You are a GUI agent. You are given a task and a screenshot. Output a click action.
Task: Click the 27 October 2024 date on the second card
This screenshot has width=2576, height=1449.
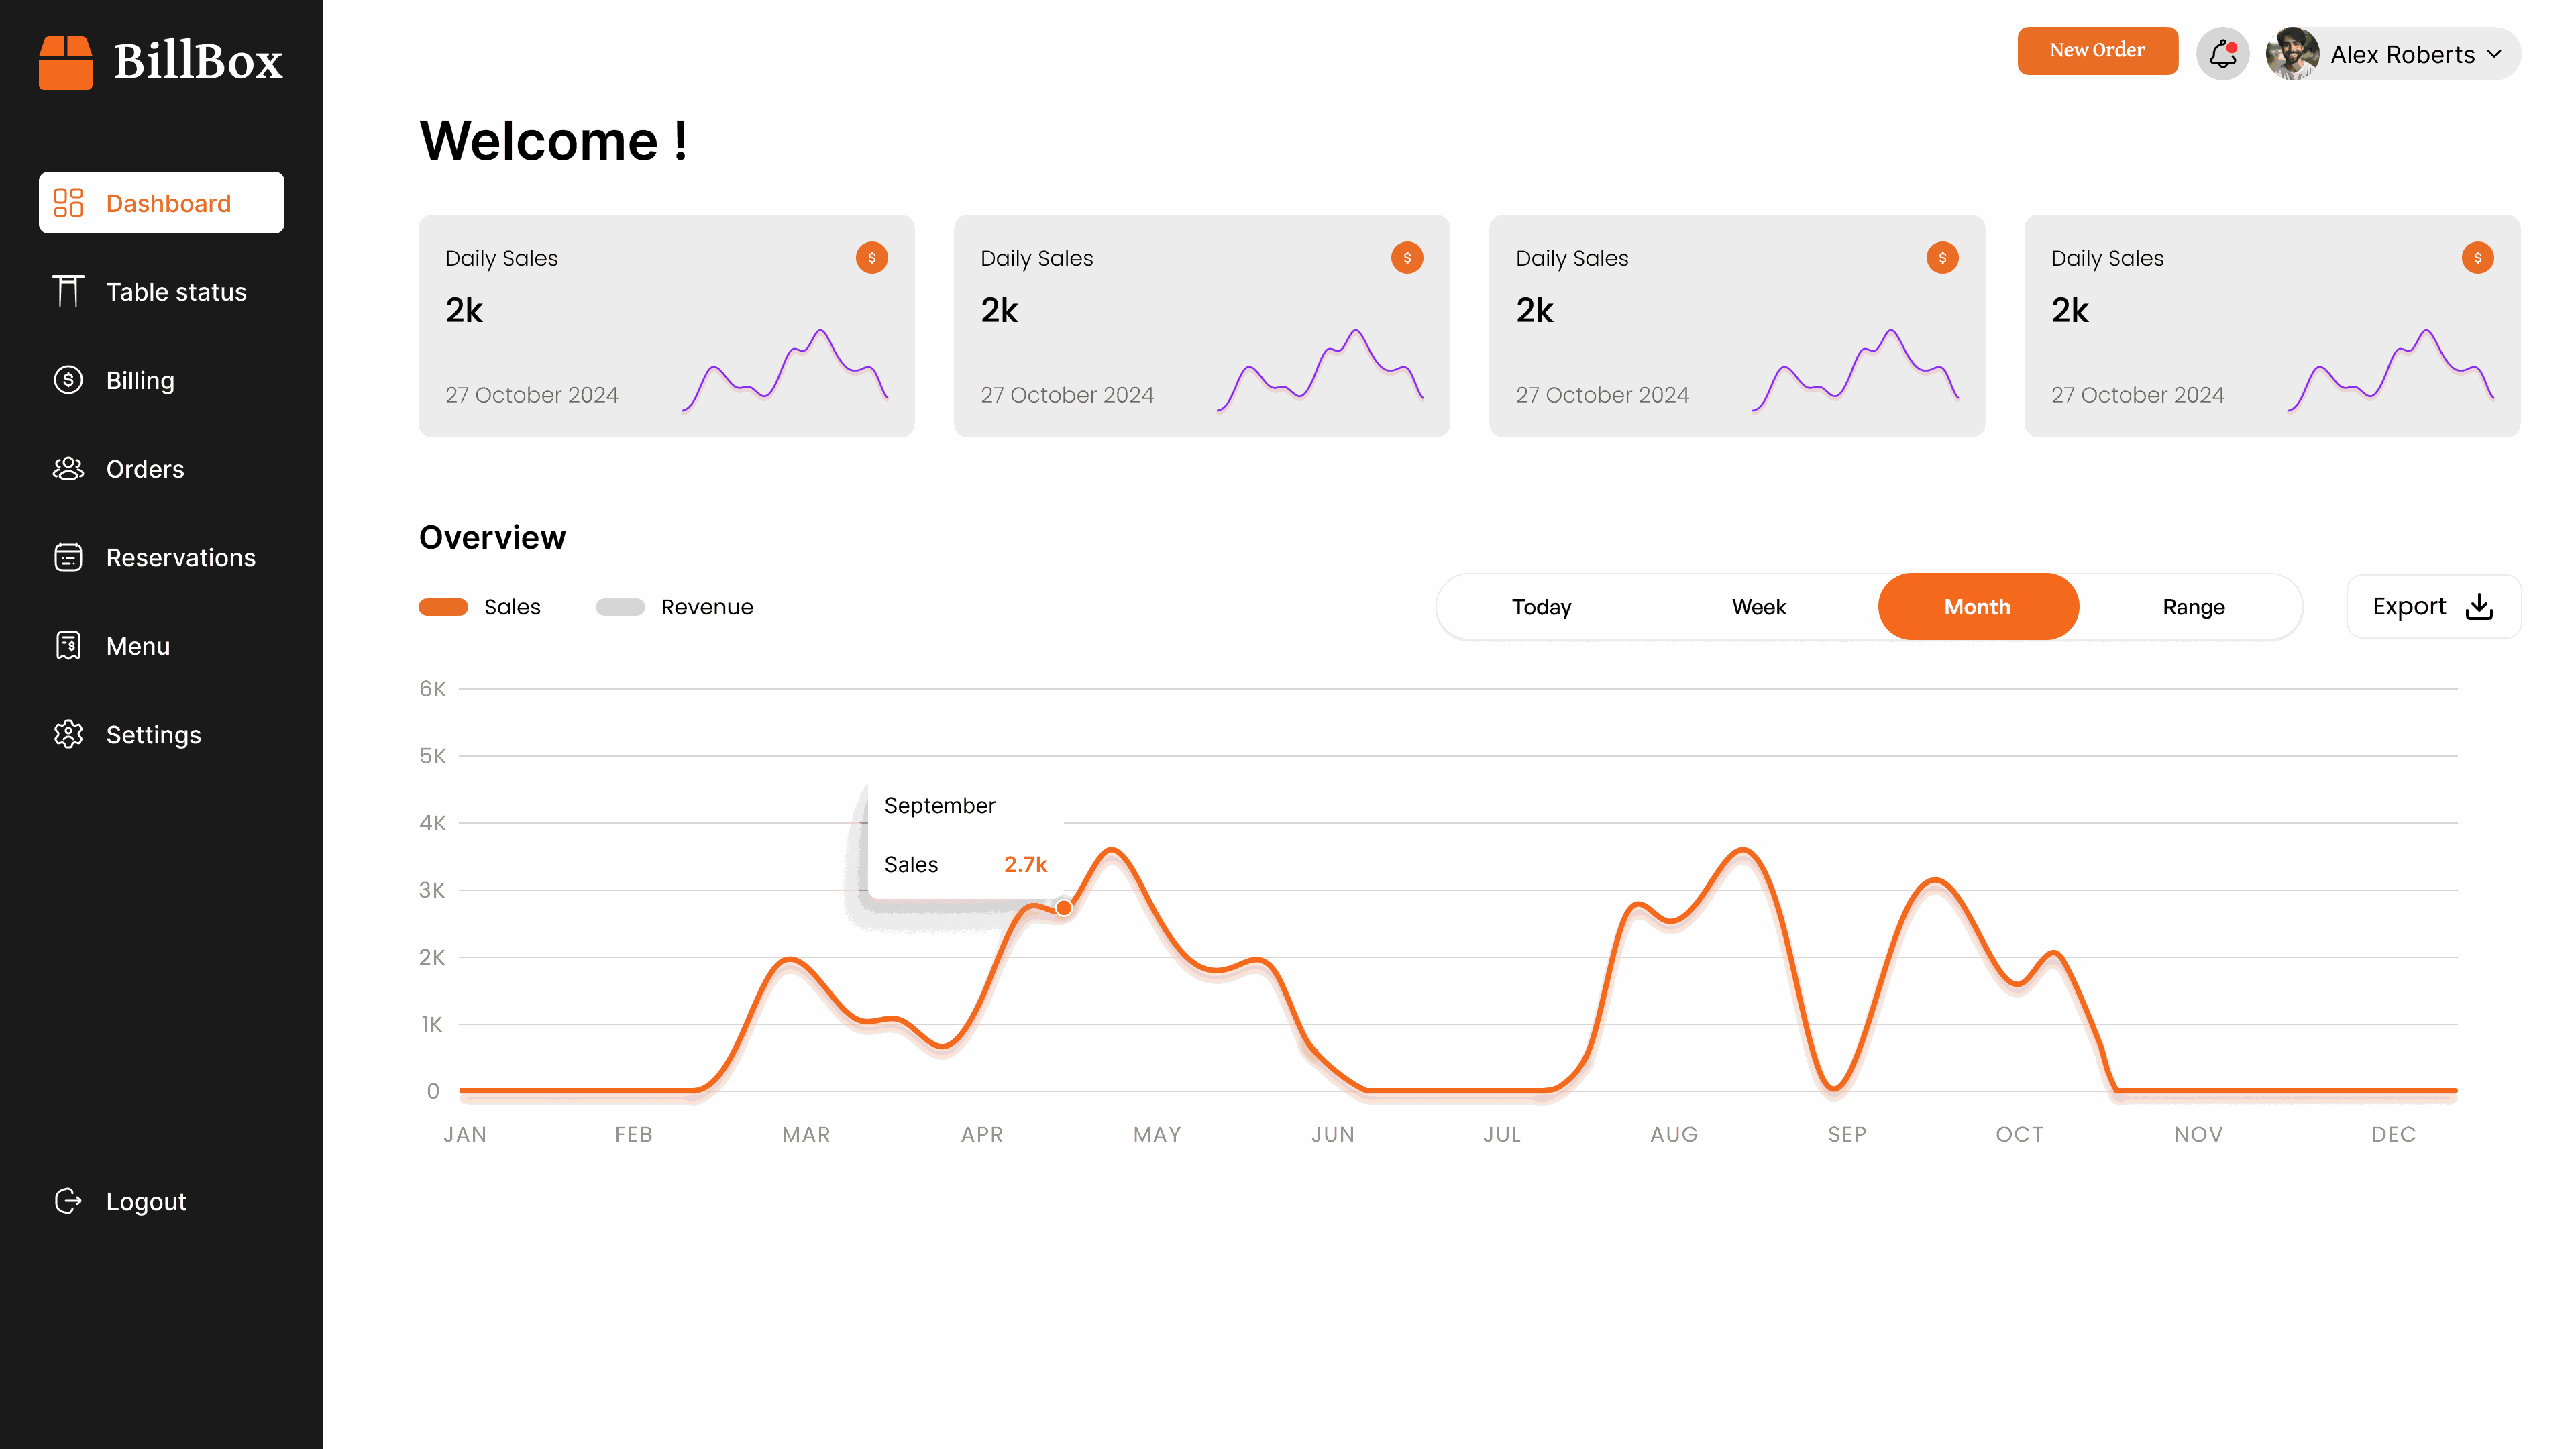[1067, 395]
